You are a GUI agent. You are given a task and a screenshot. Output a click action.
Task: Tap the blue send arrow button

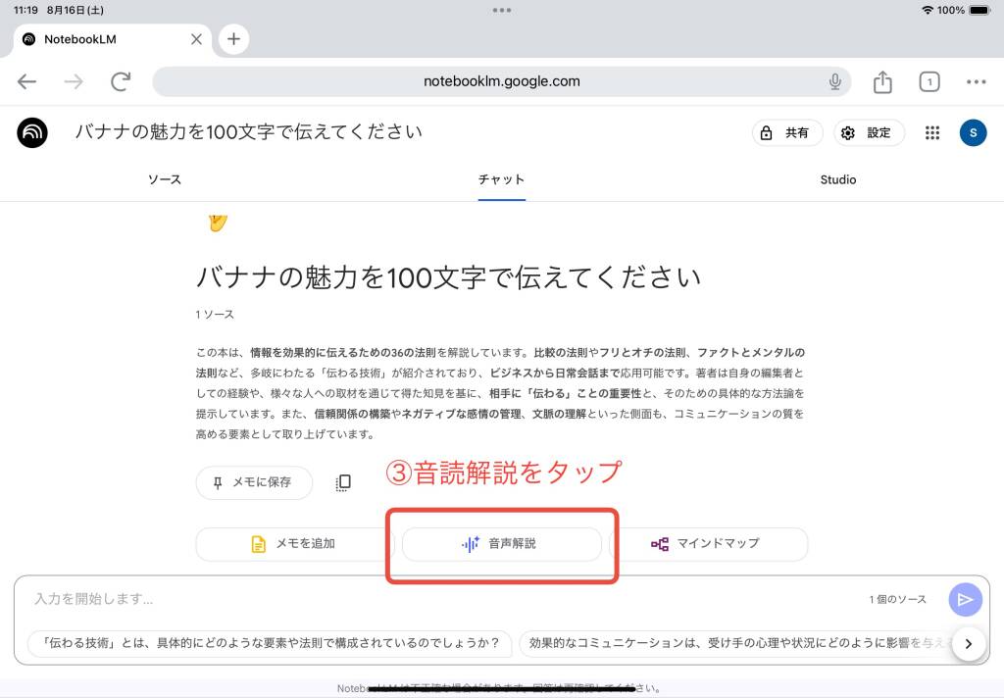pos(965,599)
